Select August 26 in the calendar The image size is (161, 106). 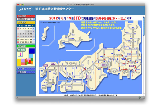click(x=18, y=42)
